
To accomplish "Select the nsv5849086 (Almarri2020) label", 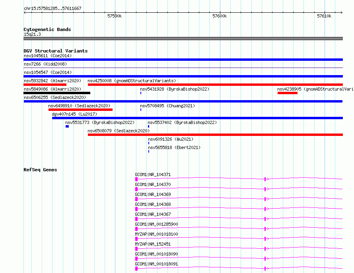I will point(53,89).
